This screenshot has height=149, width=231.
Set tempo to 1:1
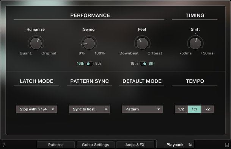[x=194, y=109]
